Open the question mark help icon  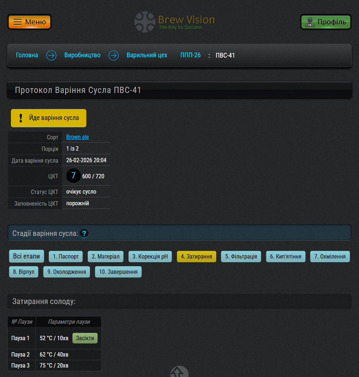coord(84,233)
